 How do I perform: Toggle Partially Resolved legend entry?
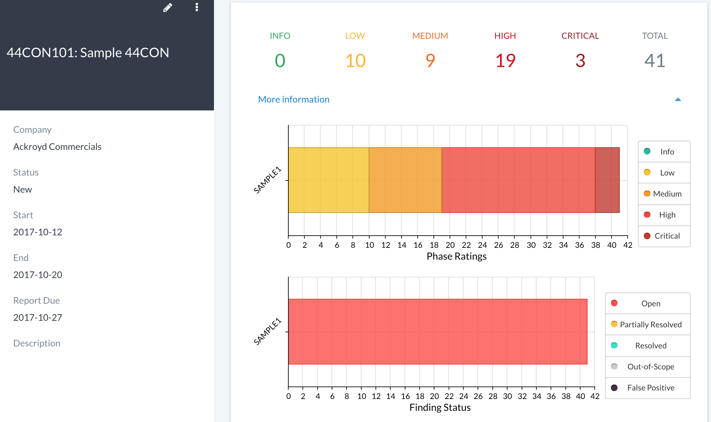point(647,324)
